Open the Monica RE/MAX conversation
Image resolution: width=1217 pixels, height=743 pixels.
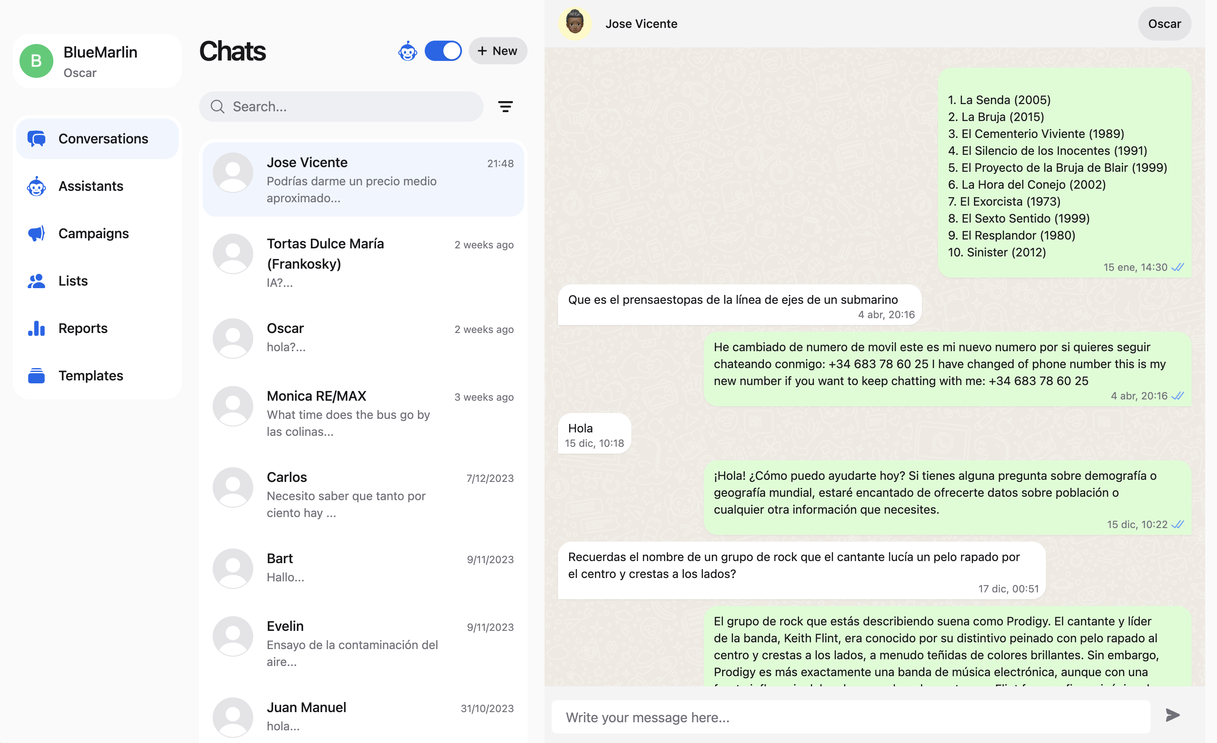pyautogui.click(x=362, y=413)
